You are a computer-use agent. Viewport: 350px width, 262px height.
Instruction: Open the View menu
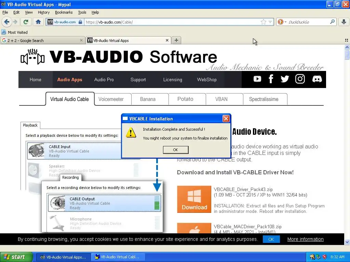(29, 12)
